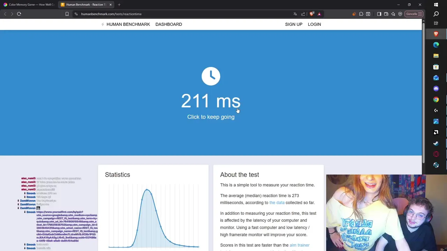Viewport: 447px width, 251px height.
Task: Switch to Color Memory Game tab
Action: [x=29, y=5]
